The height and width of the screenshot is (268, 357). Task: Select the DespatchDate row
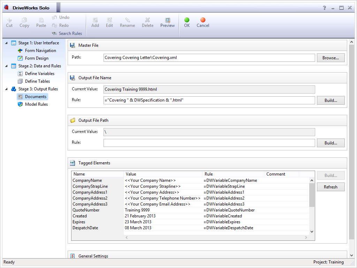click(190, 228)
